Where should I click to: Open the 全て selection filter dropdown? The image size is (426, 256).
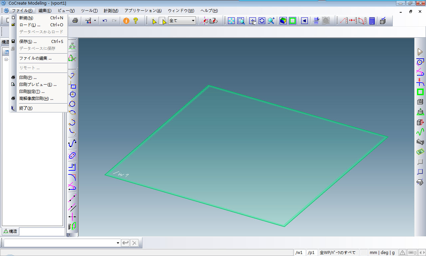click(182, 21)
